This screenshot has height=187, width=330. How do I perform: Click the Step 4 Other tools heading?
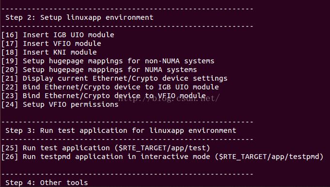(47, 183)
